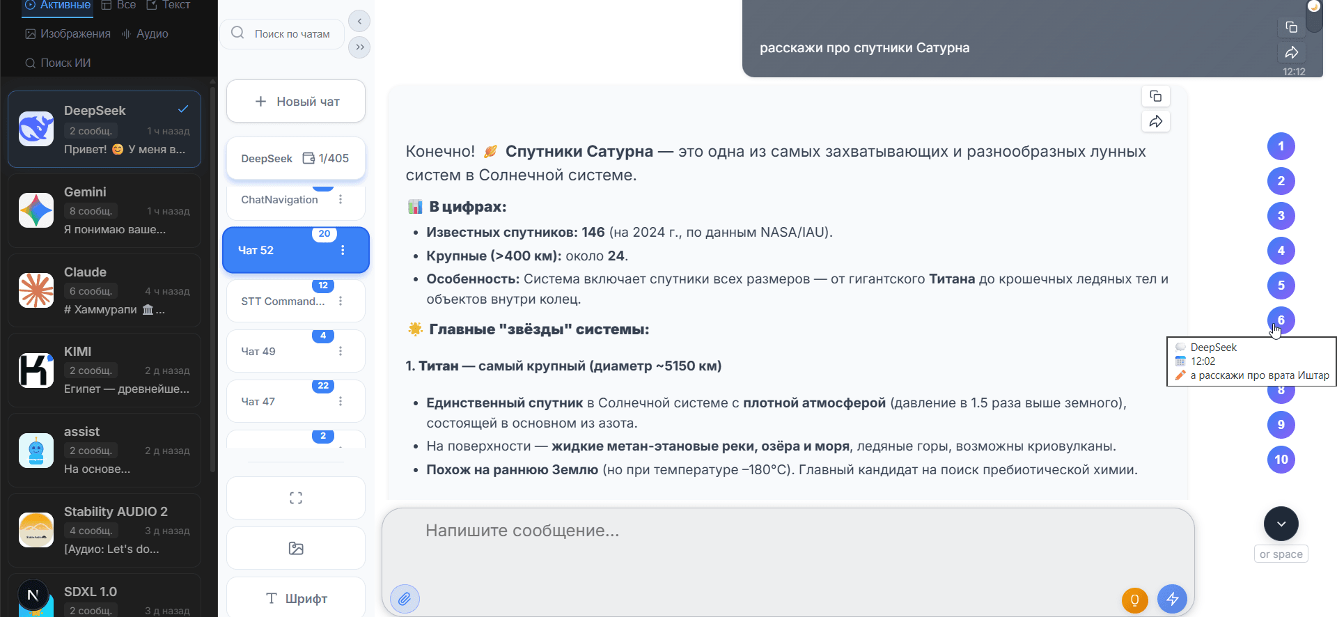Screen dimensions: 1337x617
Task: Send message with lightning bolt button
Action: (1173, 599)
